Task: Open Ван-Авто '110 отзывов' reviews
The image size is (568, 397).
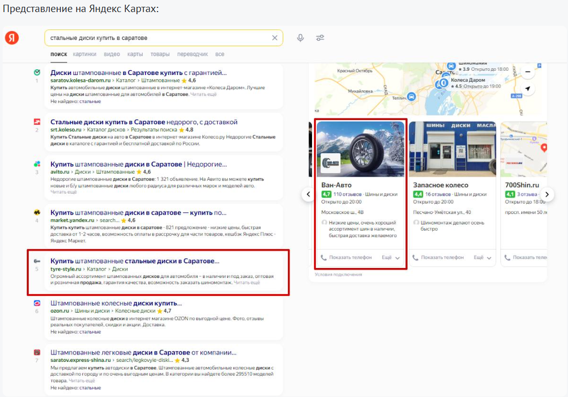Action: (x=347, y=194)
